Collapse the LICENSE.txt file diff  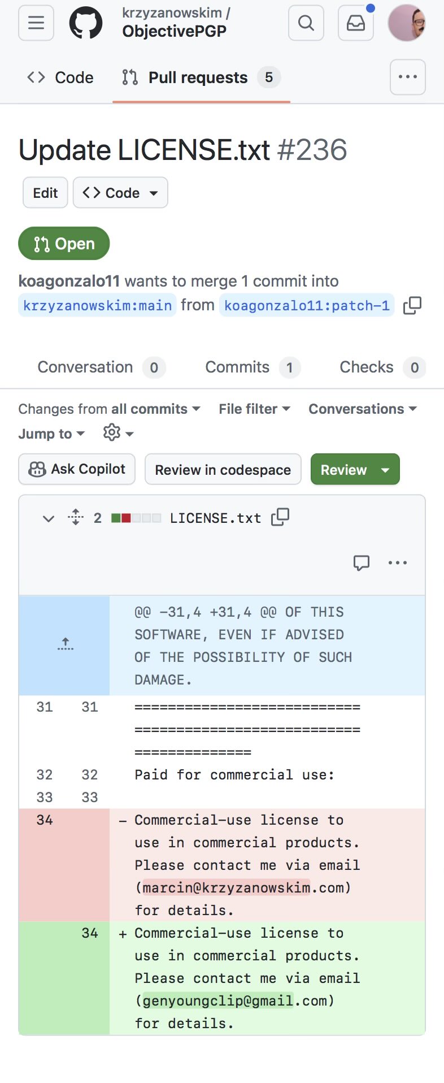(49, 518)
